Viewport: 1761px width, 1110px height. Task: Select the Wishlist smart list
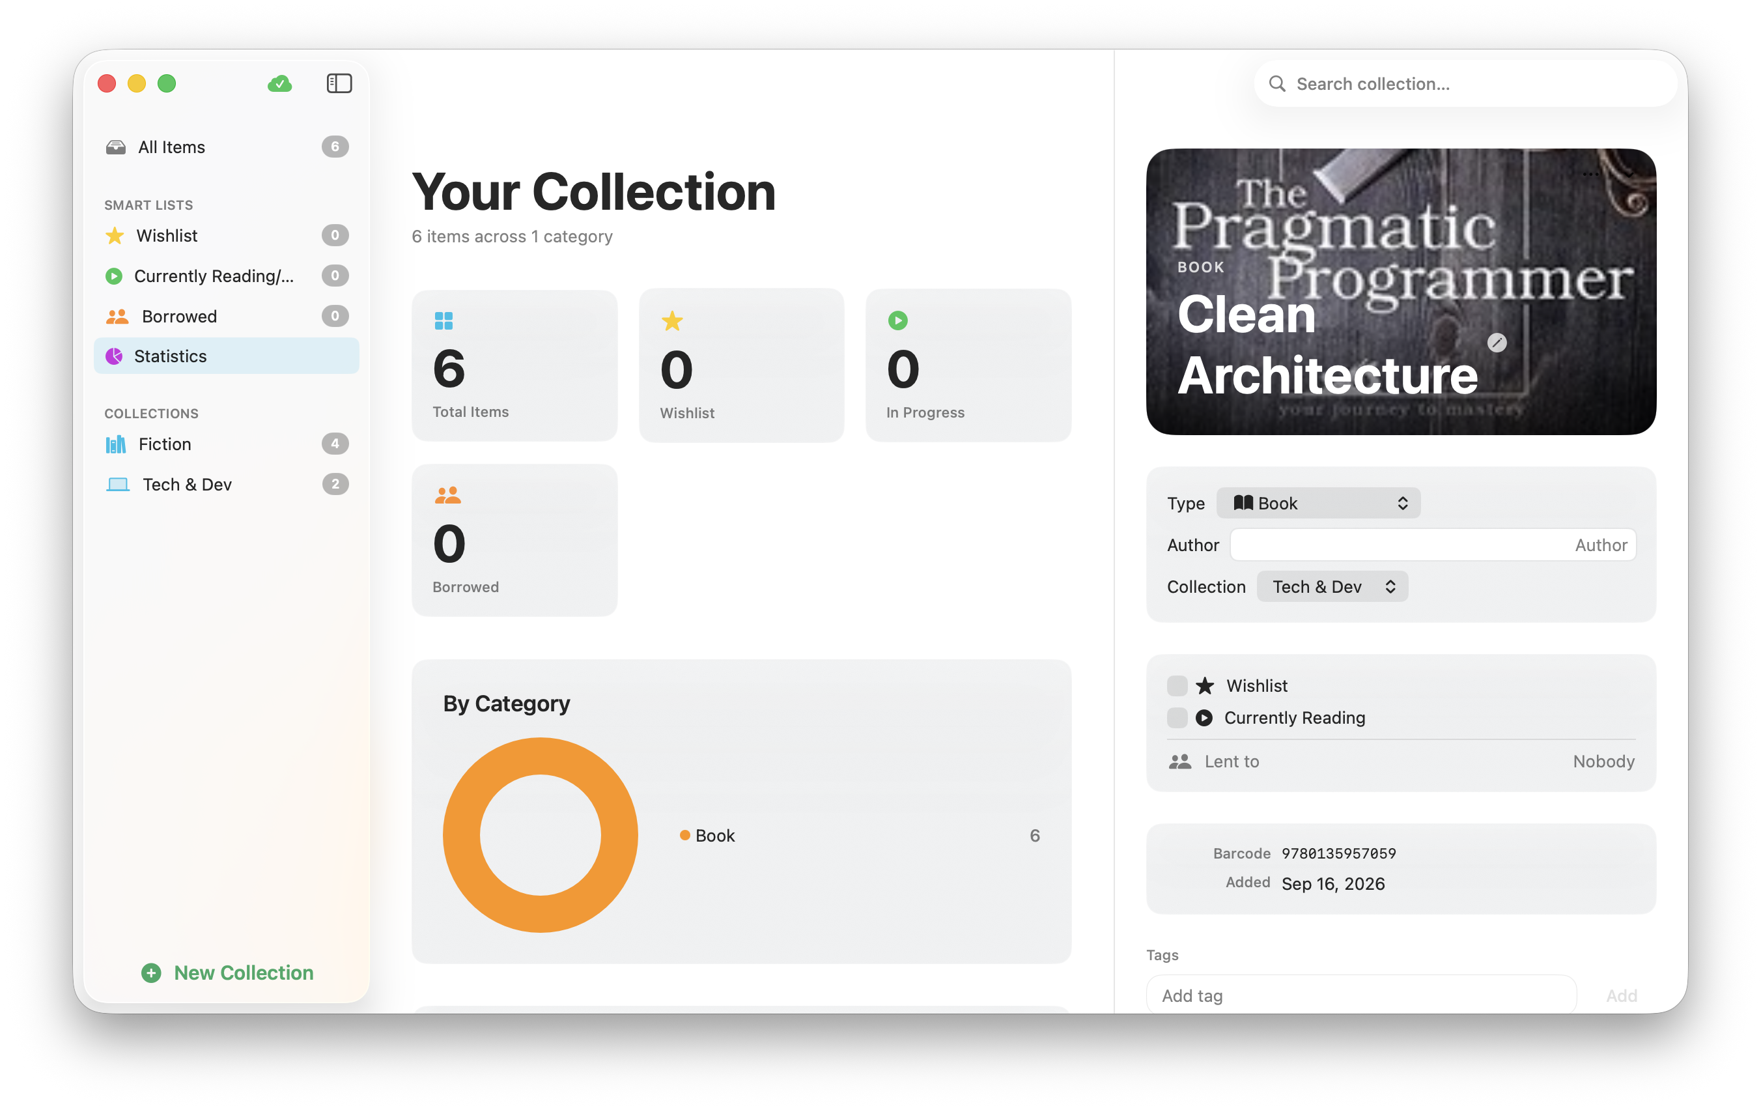227,236
